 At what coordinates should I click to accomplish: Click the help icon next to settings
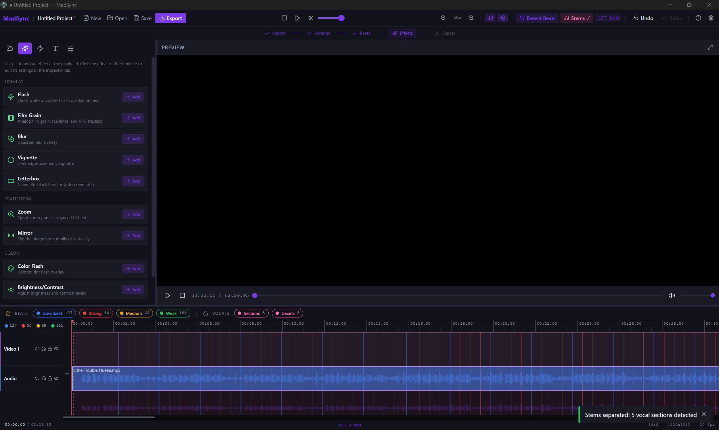point(698,18)
